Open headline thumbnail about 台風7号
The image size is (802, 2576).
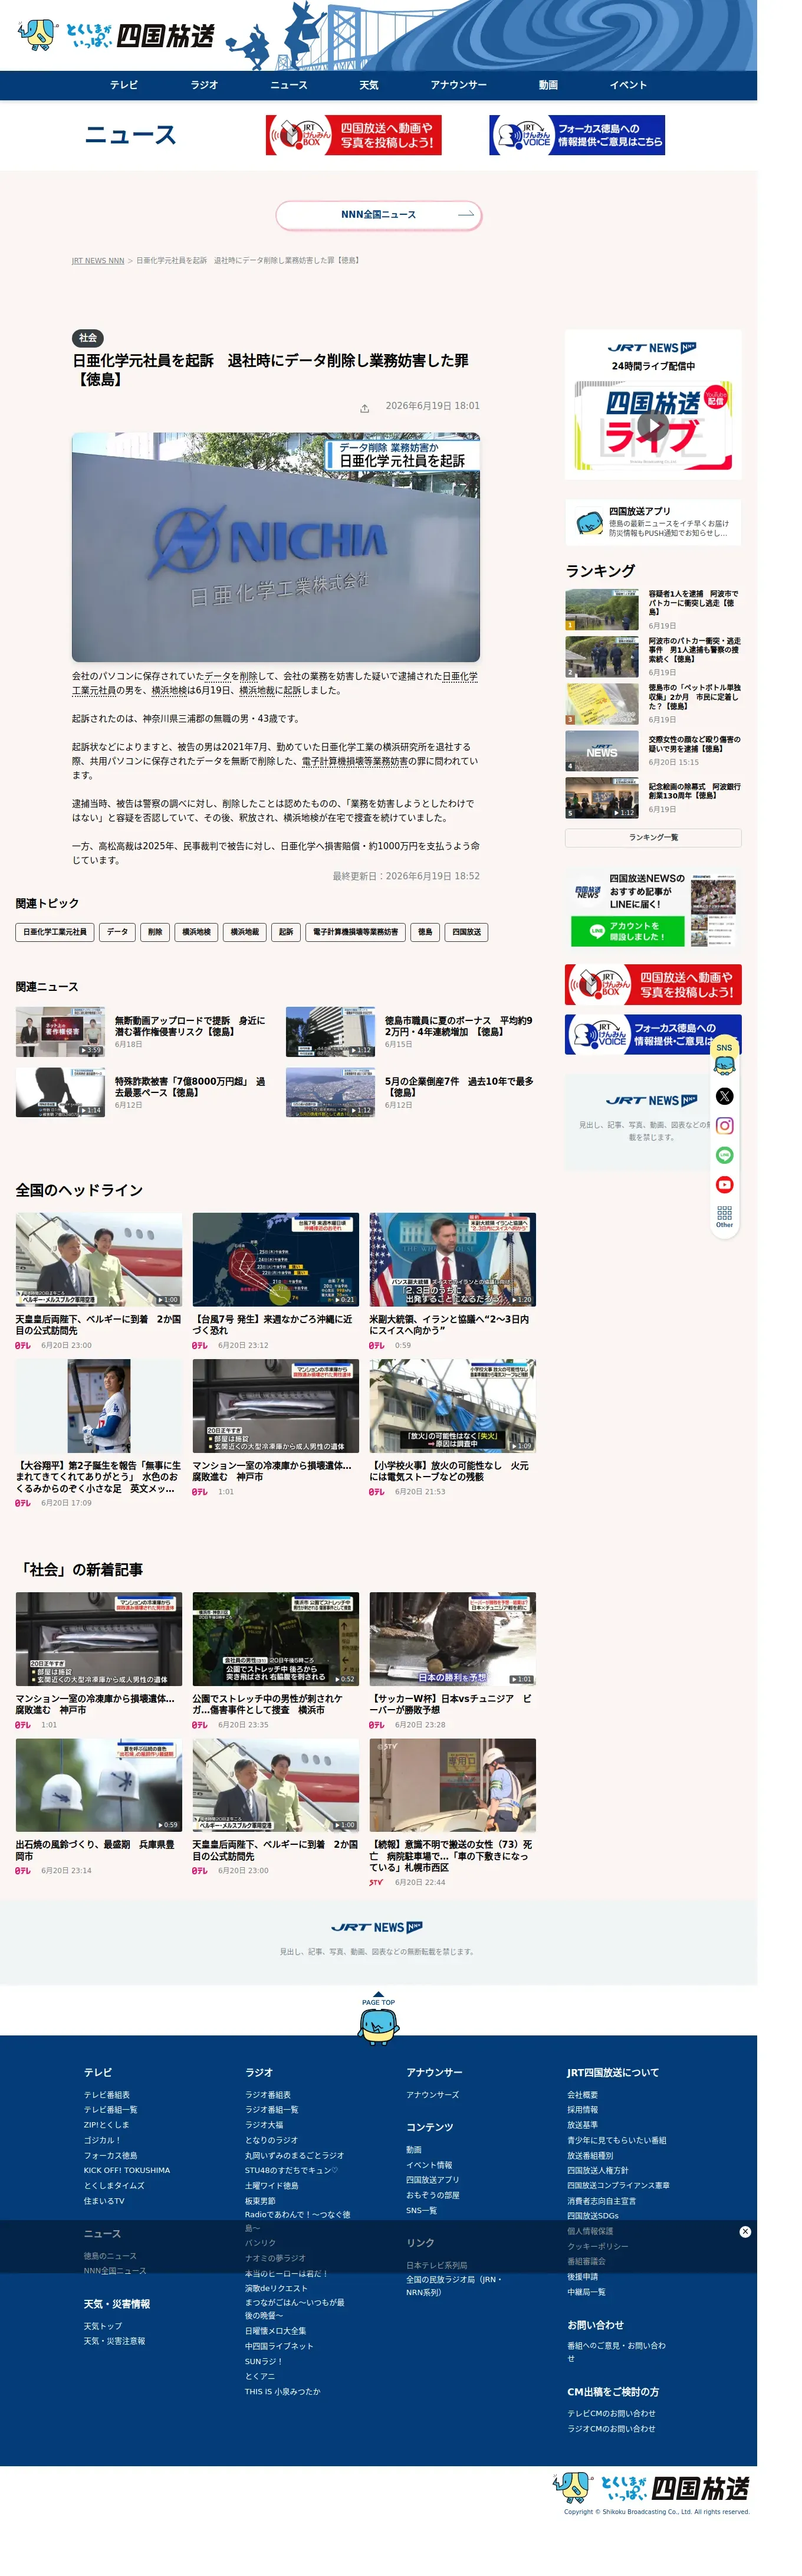click(x=275, y=1259)
